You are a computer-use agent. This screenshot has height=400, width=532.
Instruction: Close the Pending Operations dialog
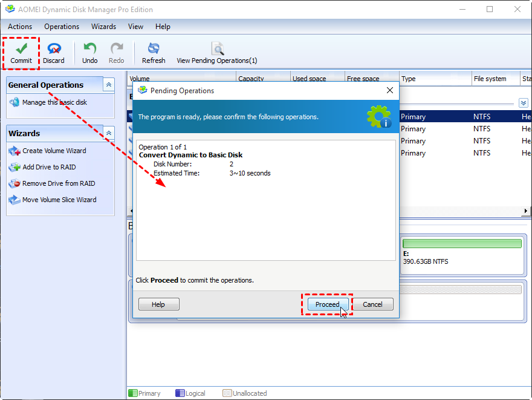coord(390,90)
